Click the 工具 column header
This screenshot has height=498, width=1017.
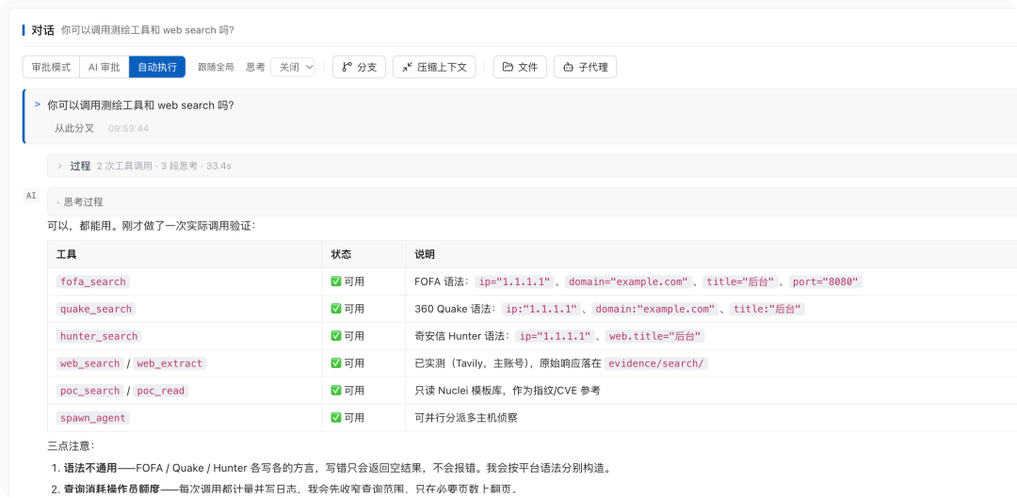pos(67,255)
